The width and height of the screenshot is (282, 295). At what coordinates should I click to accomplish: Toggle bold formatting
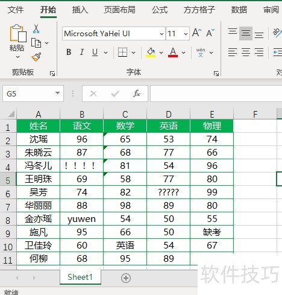[69, 52]
